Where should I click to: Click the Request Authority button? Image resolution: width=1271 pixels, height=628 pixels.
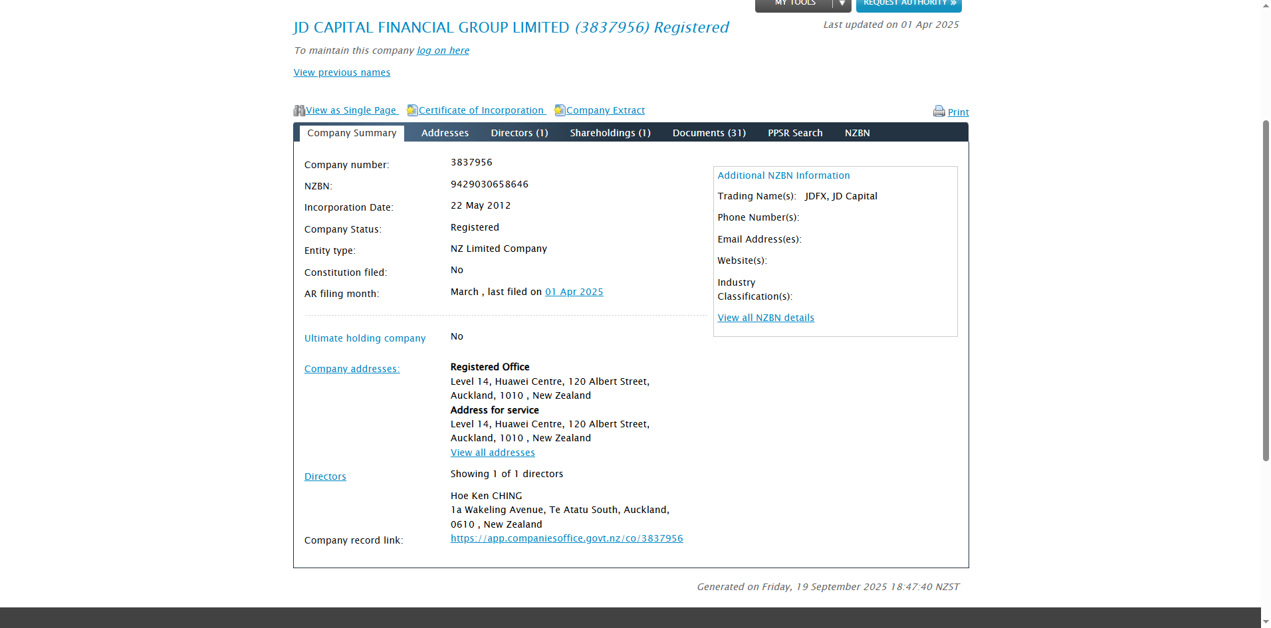(909, 4)
